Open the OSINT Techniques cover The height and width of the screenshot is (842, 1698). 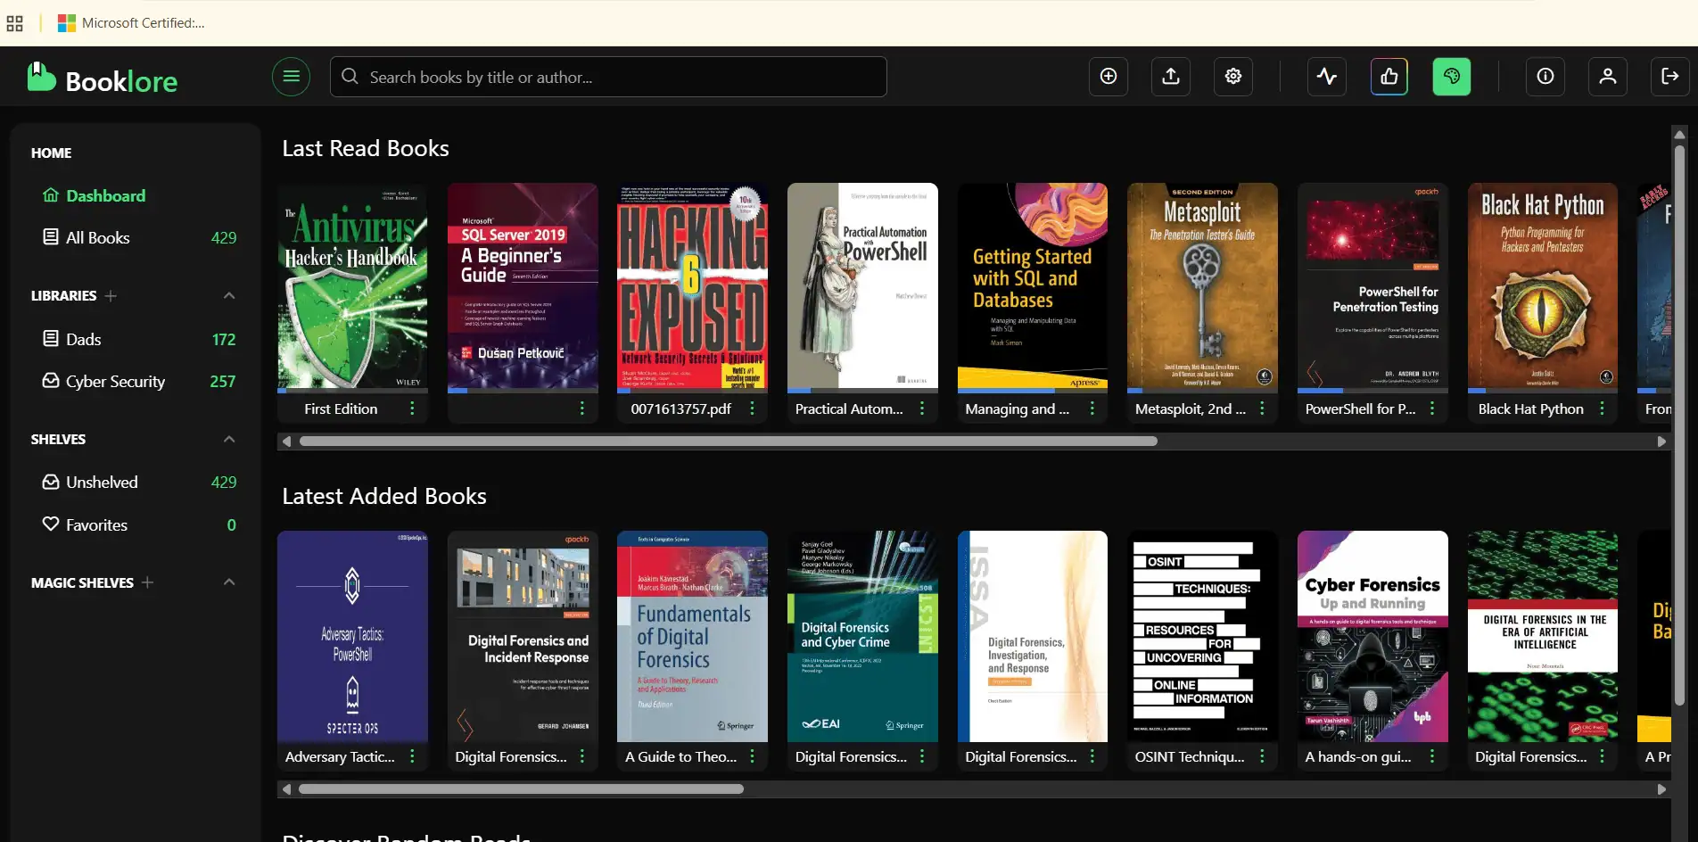(x=1202, y=636)
